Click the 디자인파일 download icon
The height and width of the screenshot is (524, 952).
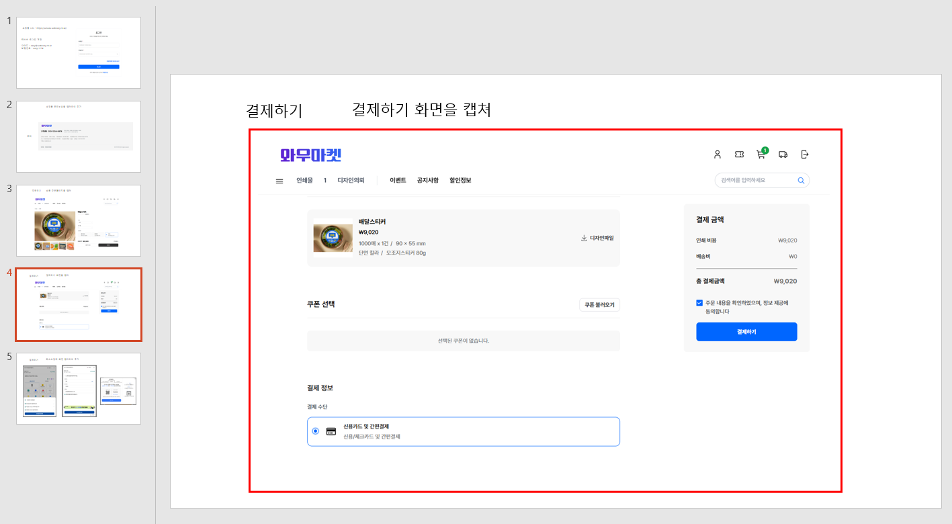point(584,238)
